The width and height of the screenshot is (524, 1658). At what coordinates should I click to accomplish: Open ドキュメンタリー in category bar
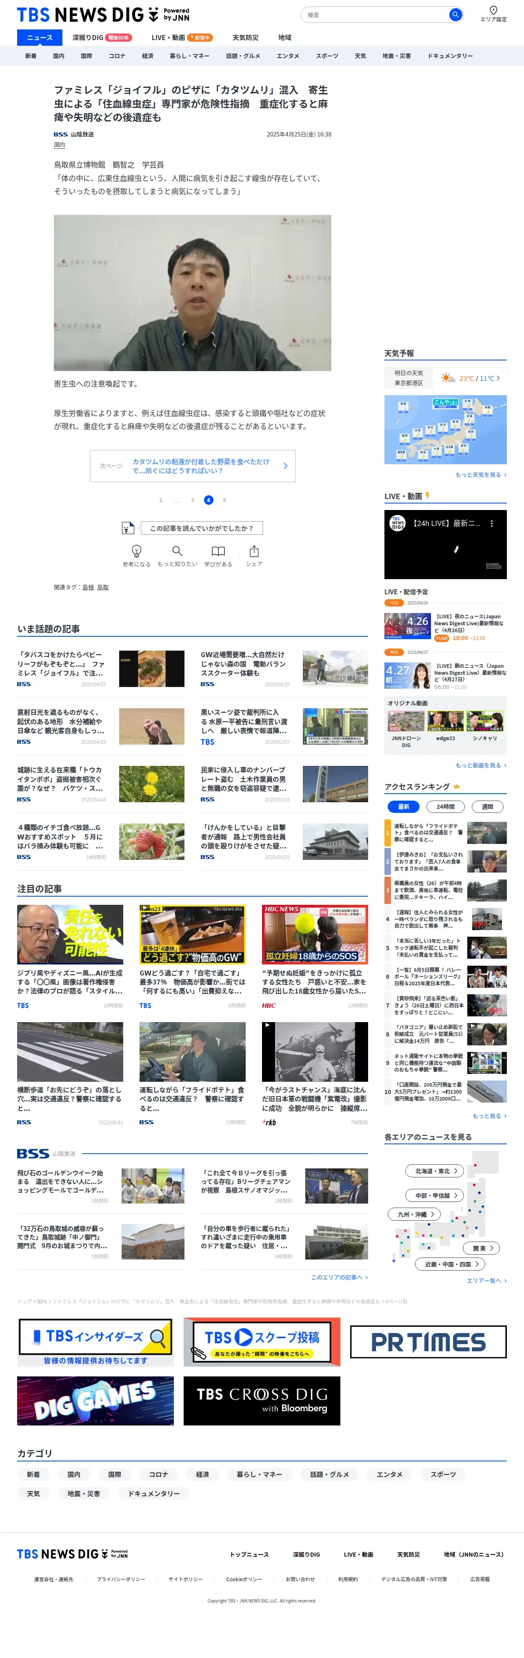450,56
